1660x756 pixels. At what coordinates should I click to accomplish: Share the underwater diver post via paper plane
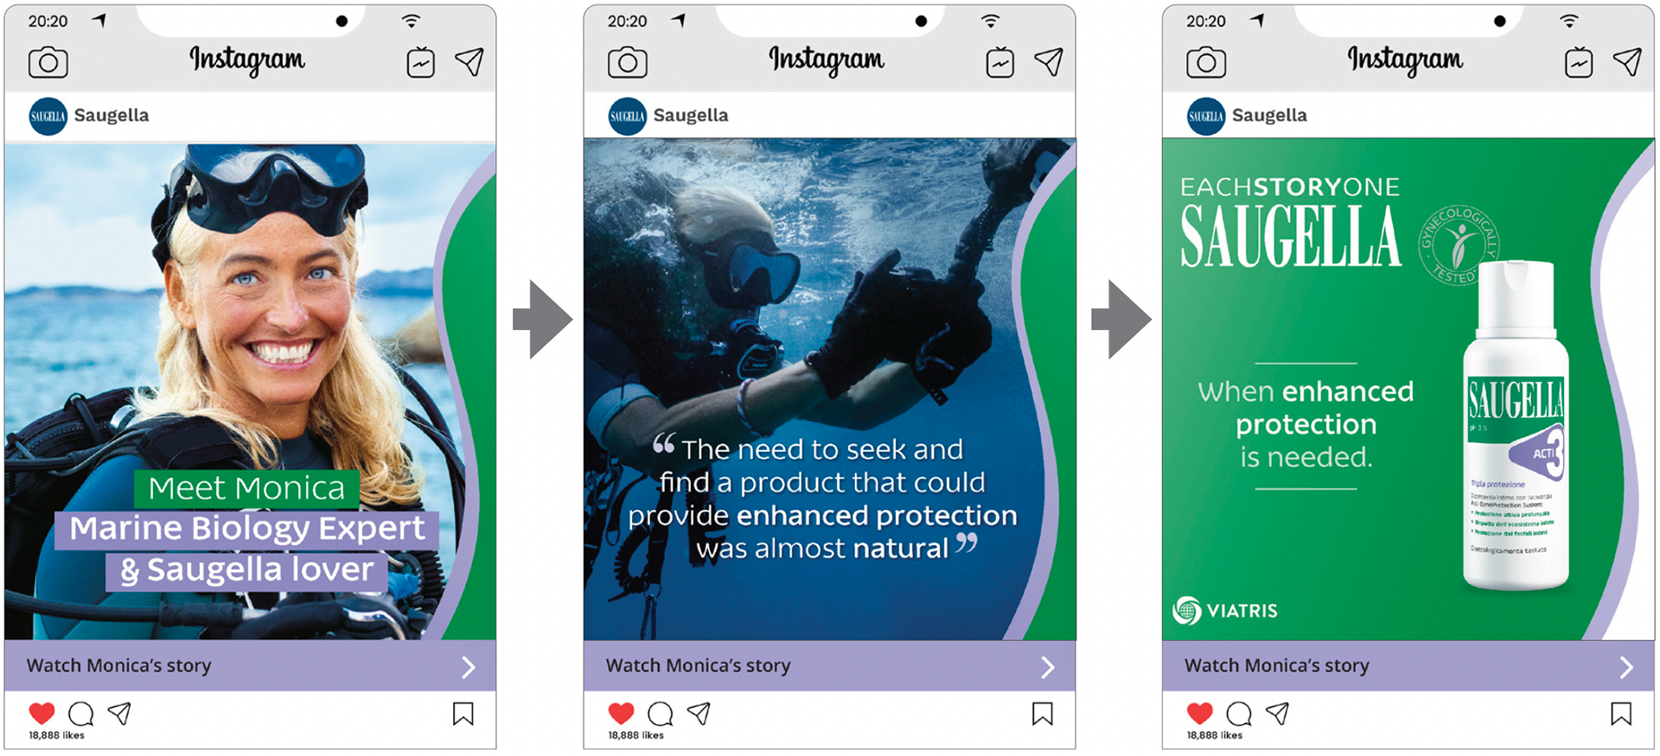click(x=699, y=713)
